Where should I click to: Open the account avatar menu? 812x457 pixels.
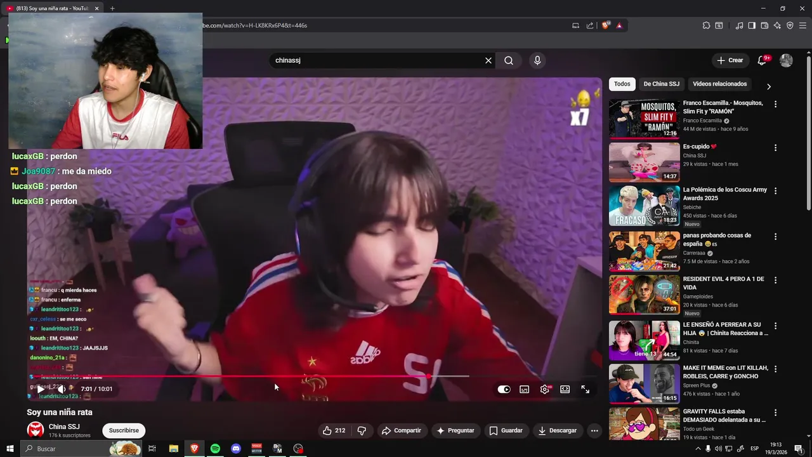(786, 60)
